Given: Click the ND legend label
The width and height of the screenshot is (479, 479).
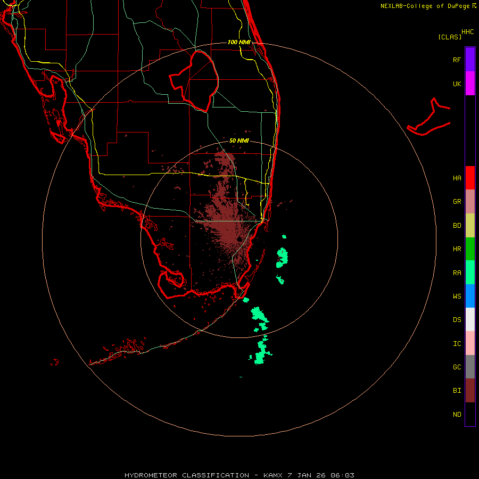Looking at the screenshot, I should click(457, 415).
